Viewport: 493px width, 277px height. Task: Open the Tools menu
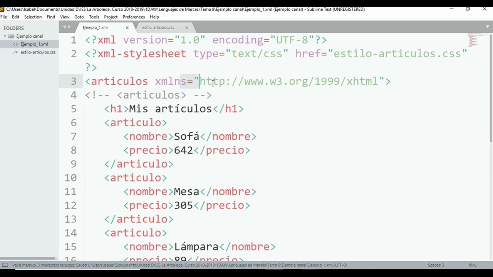[x=94, y=17]
